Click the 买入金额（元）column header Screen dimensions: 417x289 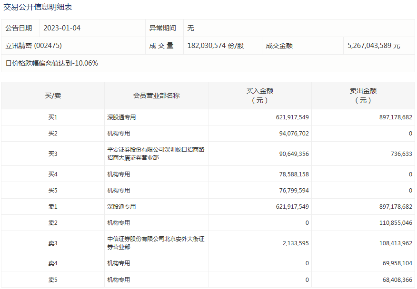click(260, 96)
